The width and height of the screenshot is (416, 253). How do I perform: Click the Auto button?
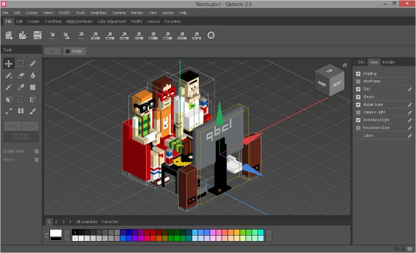pyautogui.click(x=30, y=126)
